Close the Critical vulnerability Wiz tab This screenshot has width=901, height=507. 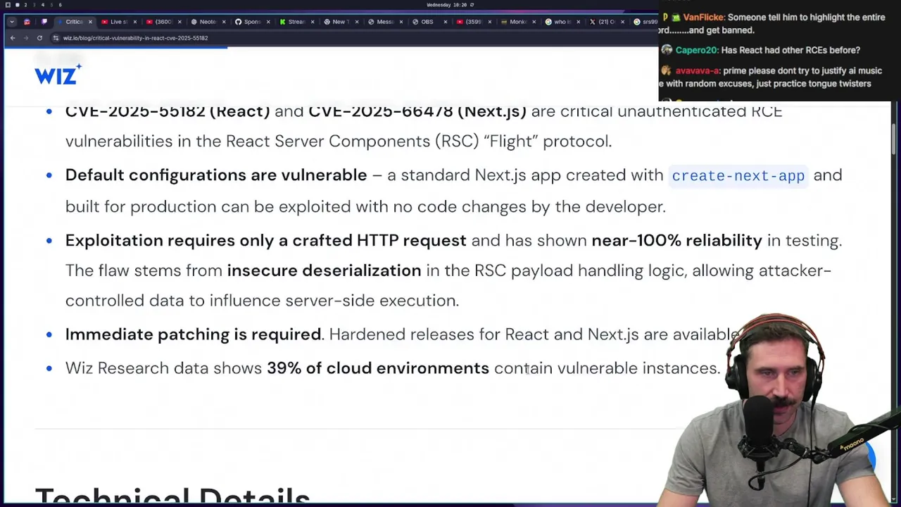90,22
